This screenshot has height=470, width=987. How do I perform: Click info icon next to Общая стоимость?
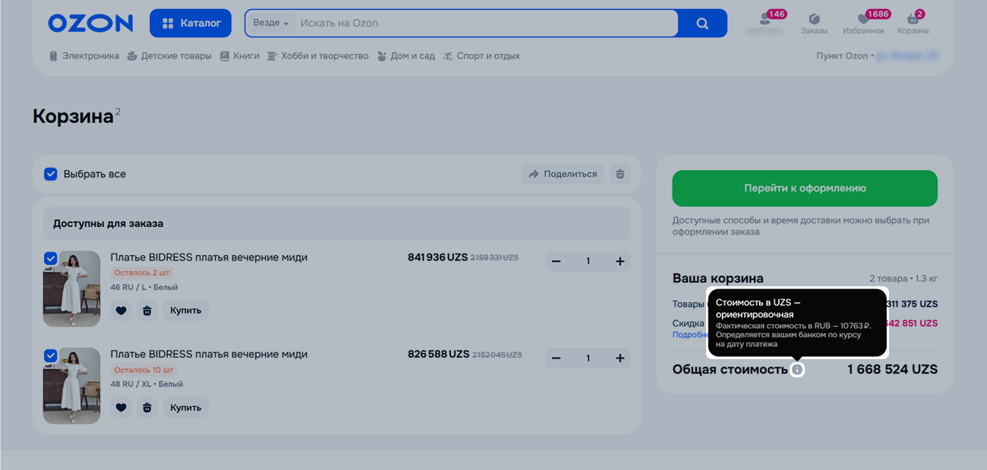pyautogui.click(x=797, y=370)
